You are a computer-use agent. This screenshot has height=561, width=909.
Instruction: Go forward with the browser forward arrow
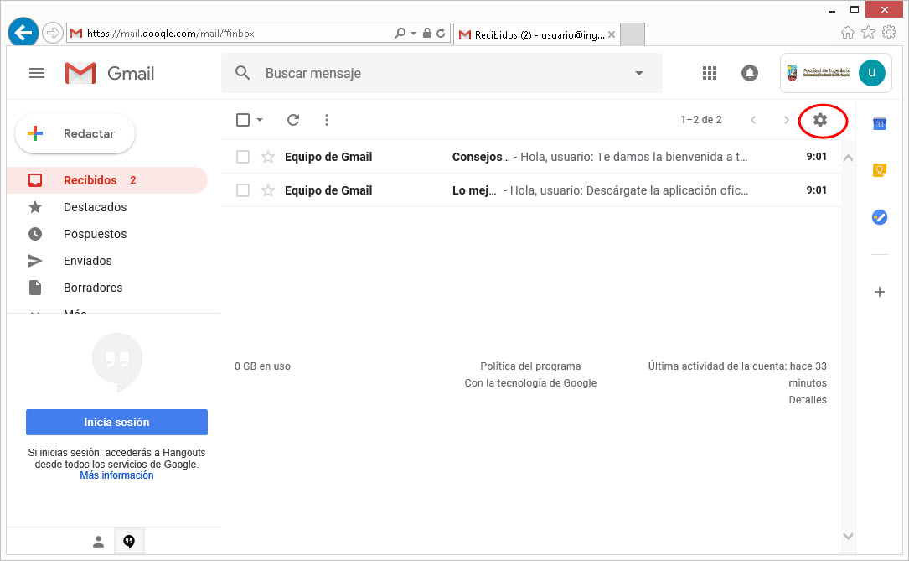(53, 33)
